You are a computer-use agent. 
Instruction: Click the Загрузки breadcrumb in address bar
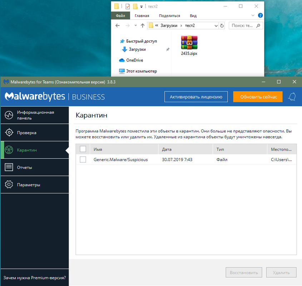click(x=169, y=25)
